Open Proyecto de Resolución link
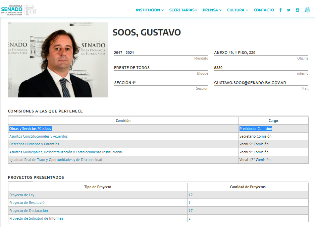315x227 pixels. coord(28,203)
